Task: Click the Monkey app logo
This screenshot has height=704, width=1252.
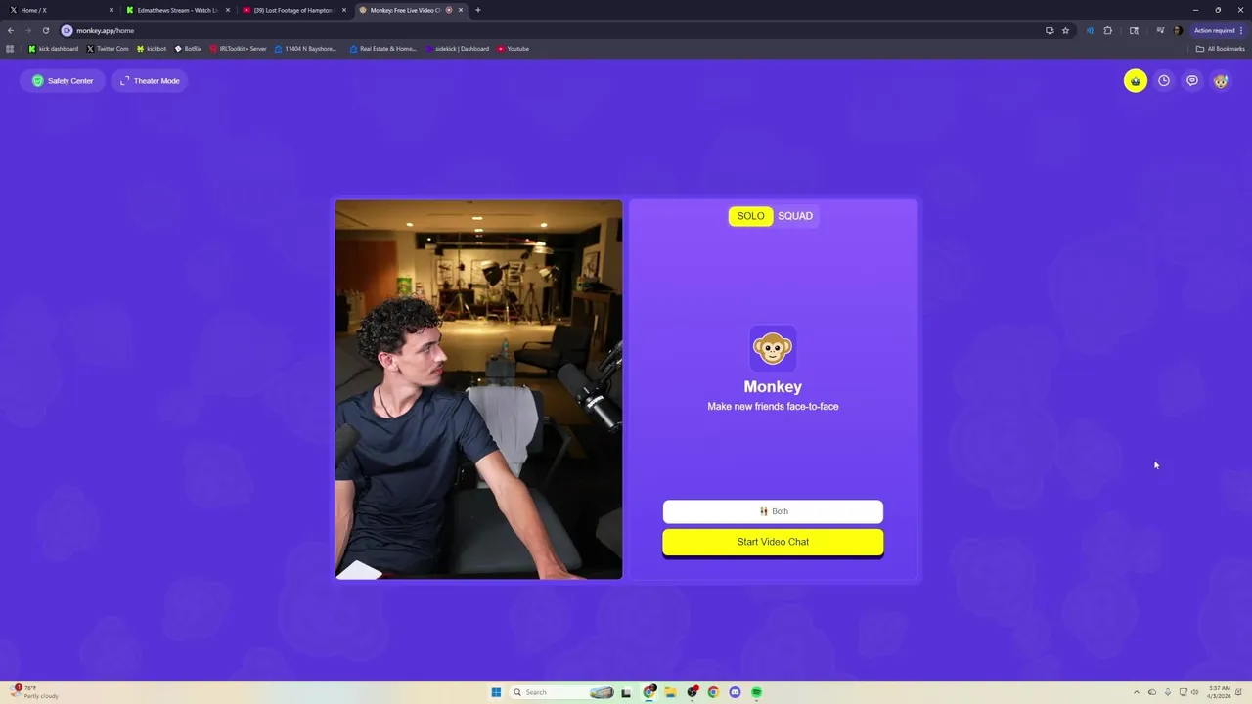Action: [773, 348]
